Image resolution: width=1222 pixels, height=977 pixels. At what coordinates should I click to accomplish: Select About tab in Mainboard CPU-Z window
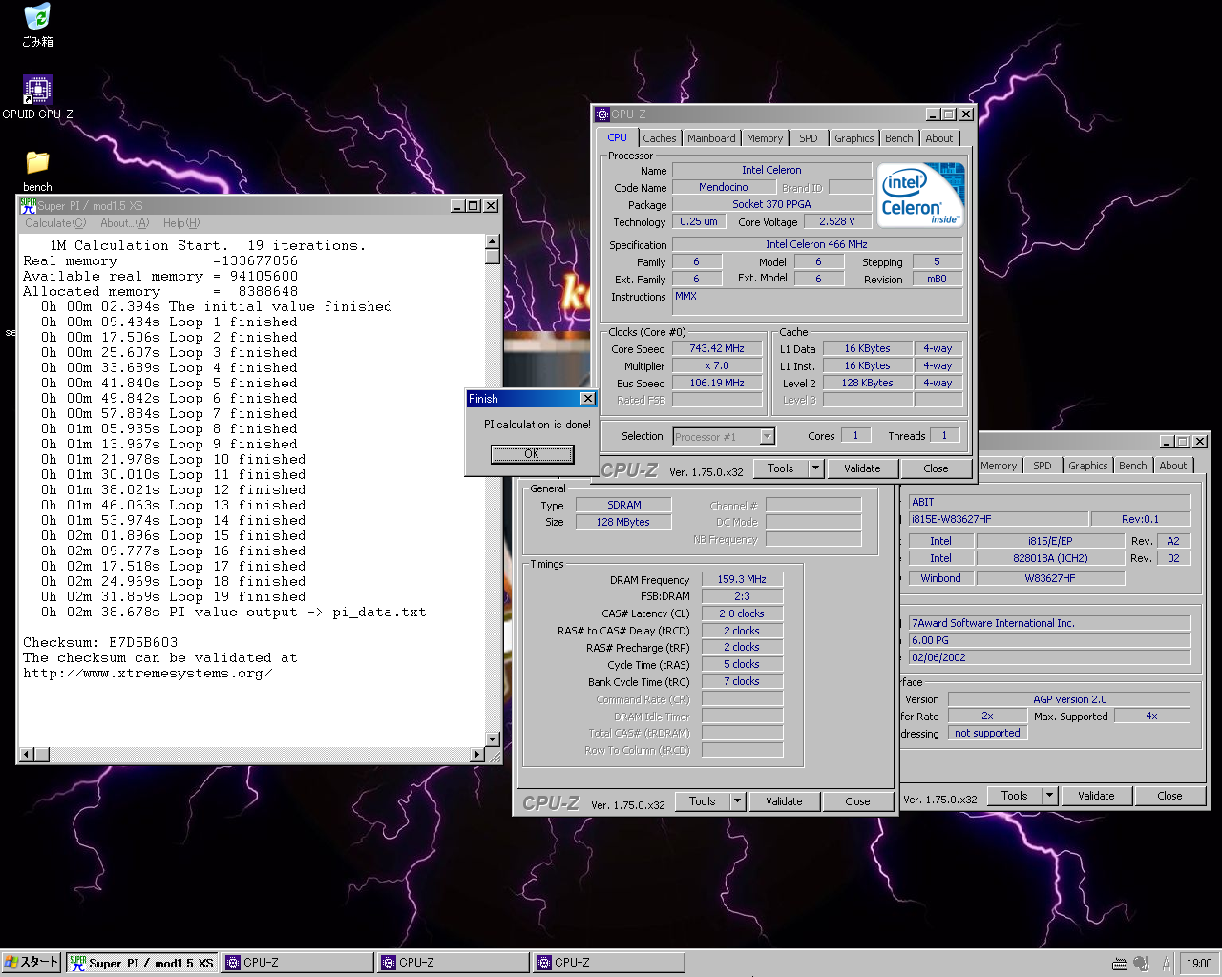pos(1173,466)
